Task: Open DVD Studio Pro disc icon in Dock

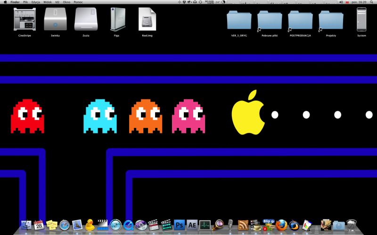Action: click(x=141, y=225)
